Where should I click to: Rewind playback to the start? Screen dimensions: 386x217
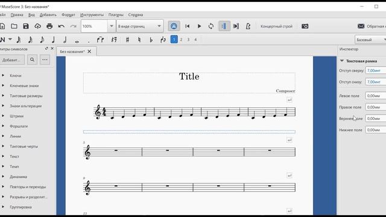188,26
